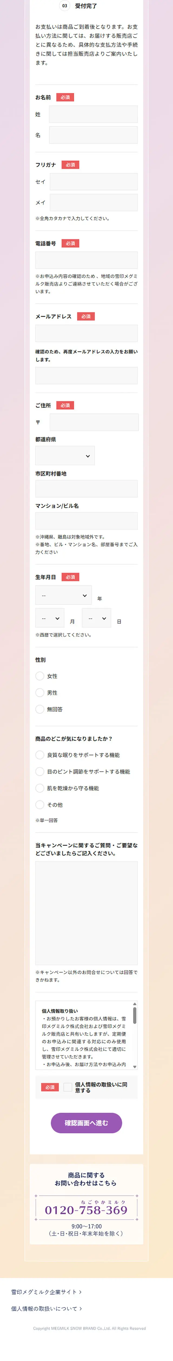Select the 男性 gender radio button
The height and width of the screenshot is (1361, 173).
[x=39, y=692]
